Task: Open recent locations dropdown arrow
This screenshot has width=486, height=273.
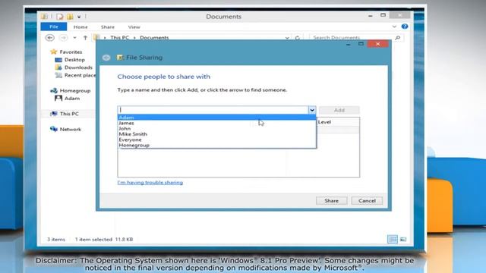Action: [74, 38]
